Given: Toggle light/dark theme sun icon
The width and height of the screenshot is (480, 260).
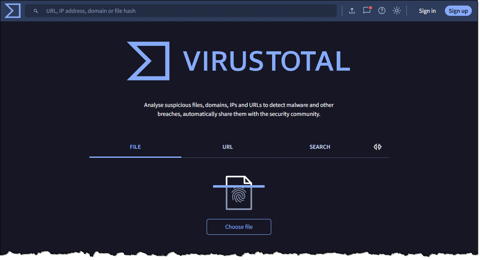Looking at the screenshot, I should pos(397,11).
